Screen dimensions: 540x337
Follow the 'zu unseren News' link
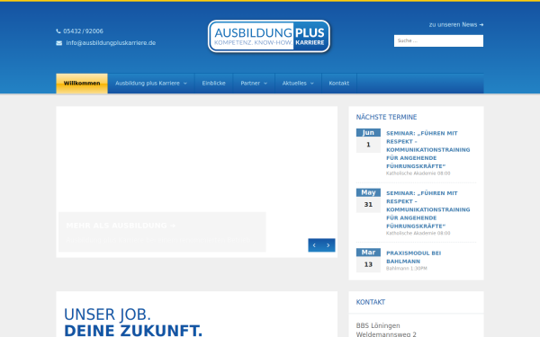[x=456, y=25]
